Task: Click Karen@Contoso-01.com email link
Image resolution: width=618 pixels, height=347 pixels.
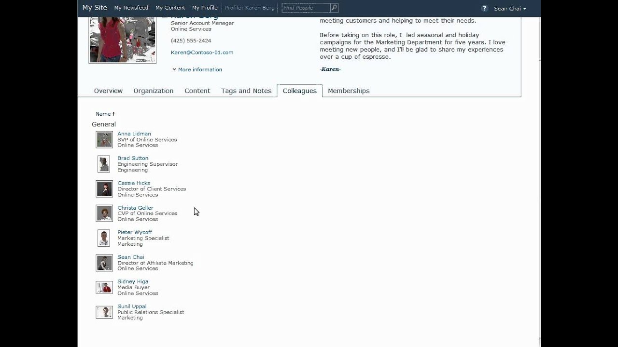Action: [202, 52]
